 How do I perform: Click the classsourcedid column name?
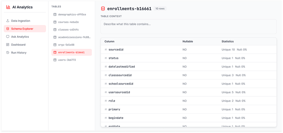(x=120, y=75)
